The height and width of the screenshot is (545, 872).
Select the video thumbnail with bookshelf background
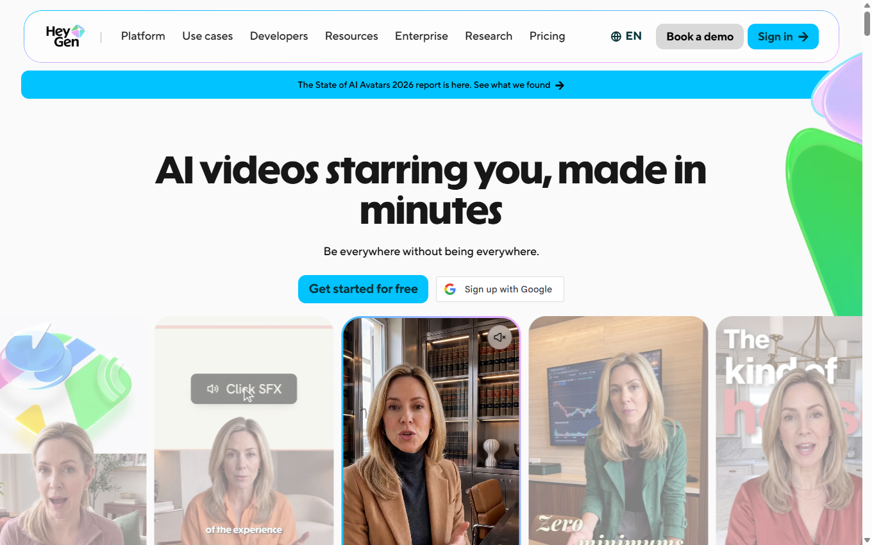(431, 430)
